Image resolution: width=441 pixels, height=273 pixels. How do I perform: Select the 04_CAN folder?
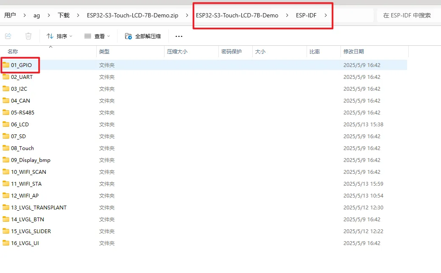pyautogui.click(x=20, y=101)
